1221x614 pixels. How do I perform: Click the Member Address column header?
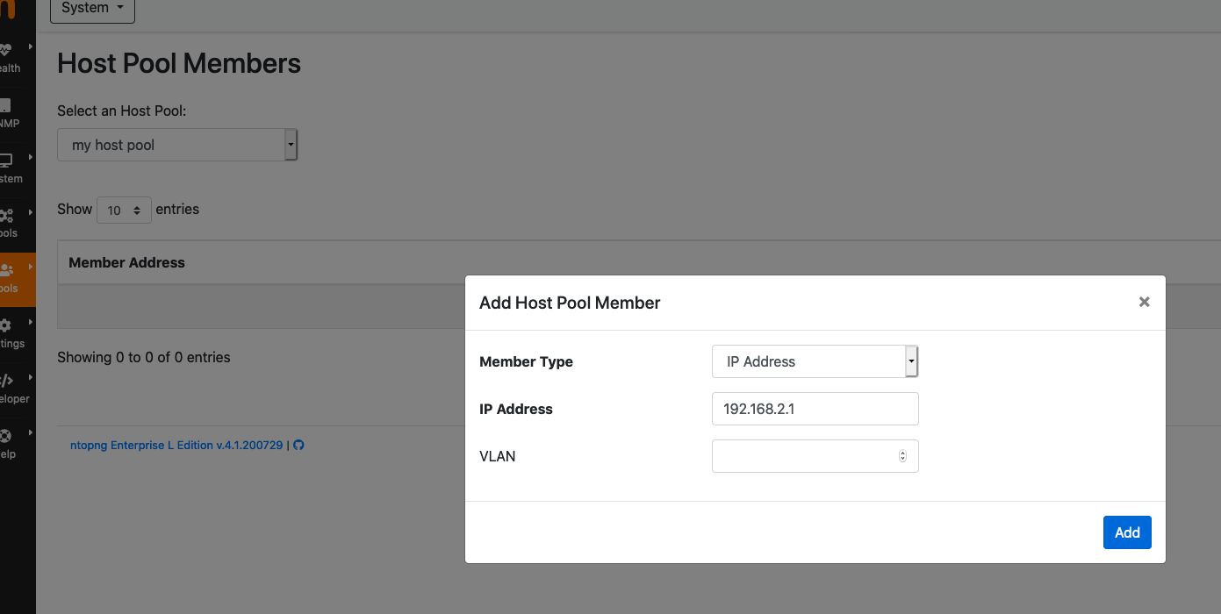(x=126, y=262)
